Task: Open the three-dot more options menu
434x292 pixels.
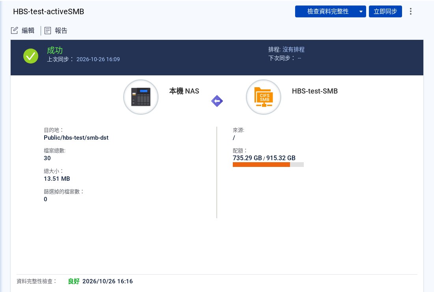Action: pos(411,11)
